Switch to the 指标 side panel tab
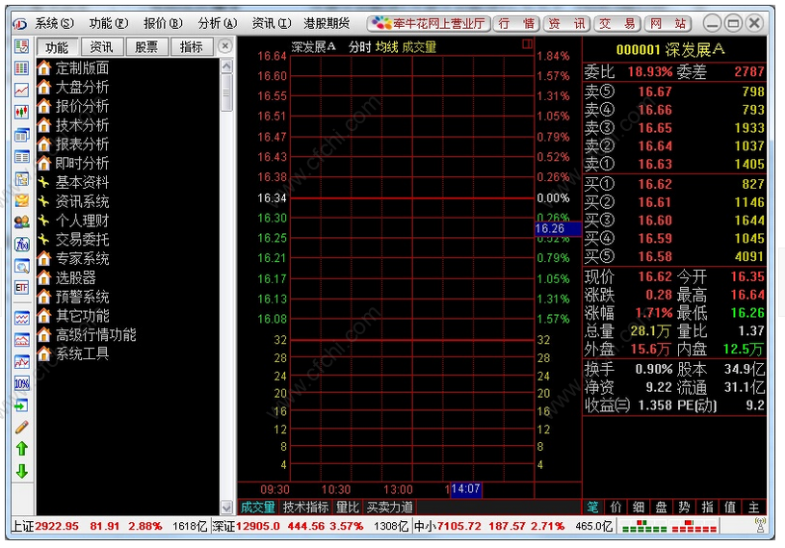 coord(192,47)
